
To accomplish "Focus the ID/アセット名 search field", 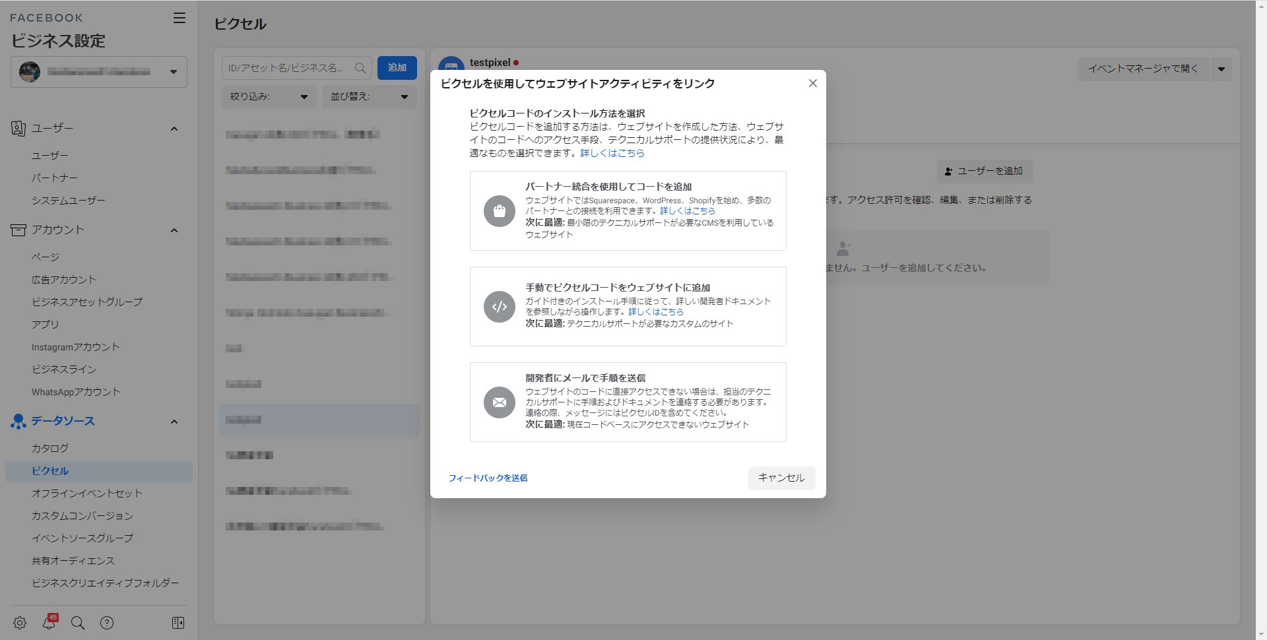I will (297, 68).
